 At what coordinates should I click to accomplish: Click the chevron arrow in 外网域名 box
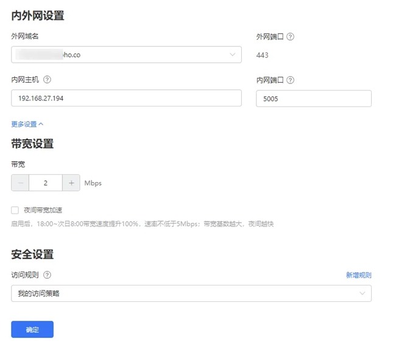[232, 55]
